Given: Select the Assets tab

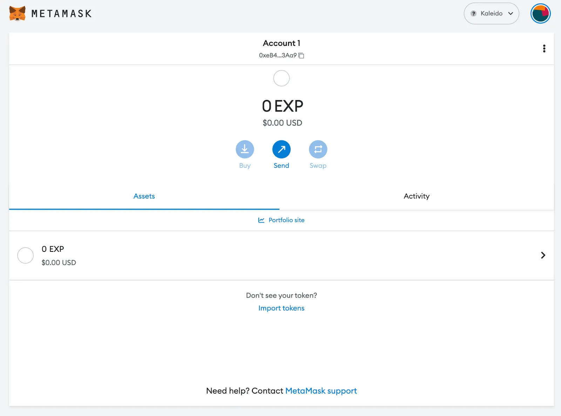Looking at the screenshot, I should [144, 196].
